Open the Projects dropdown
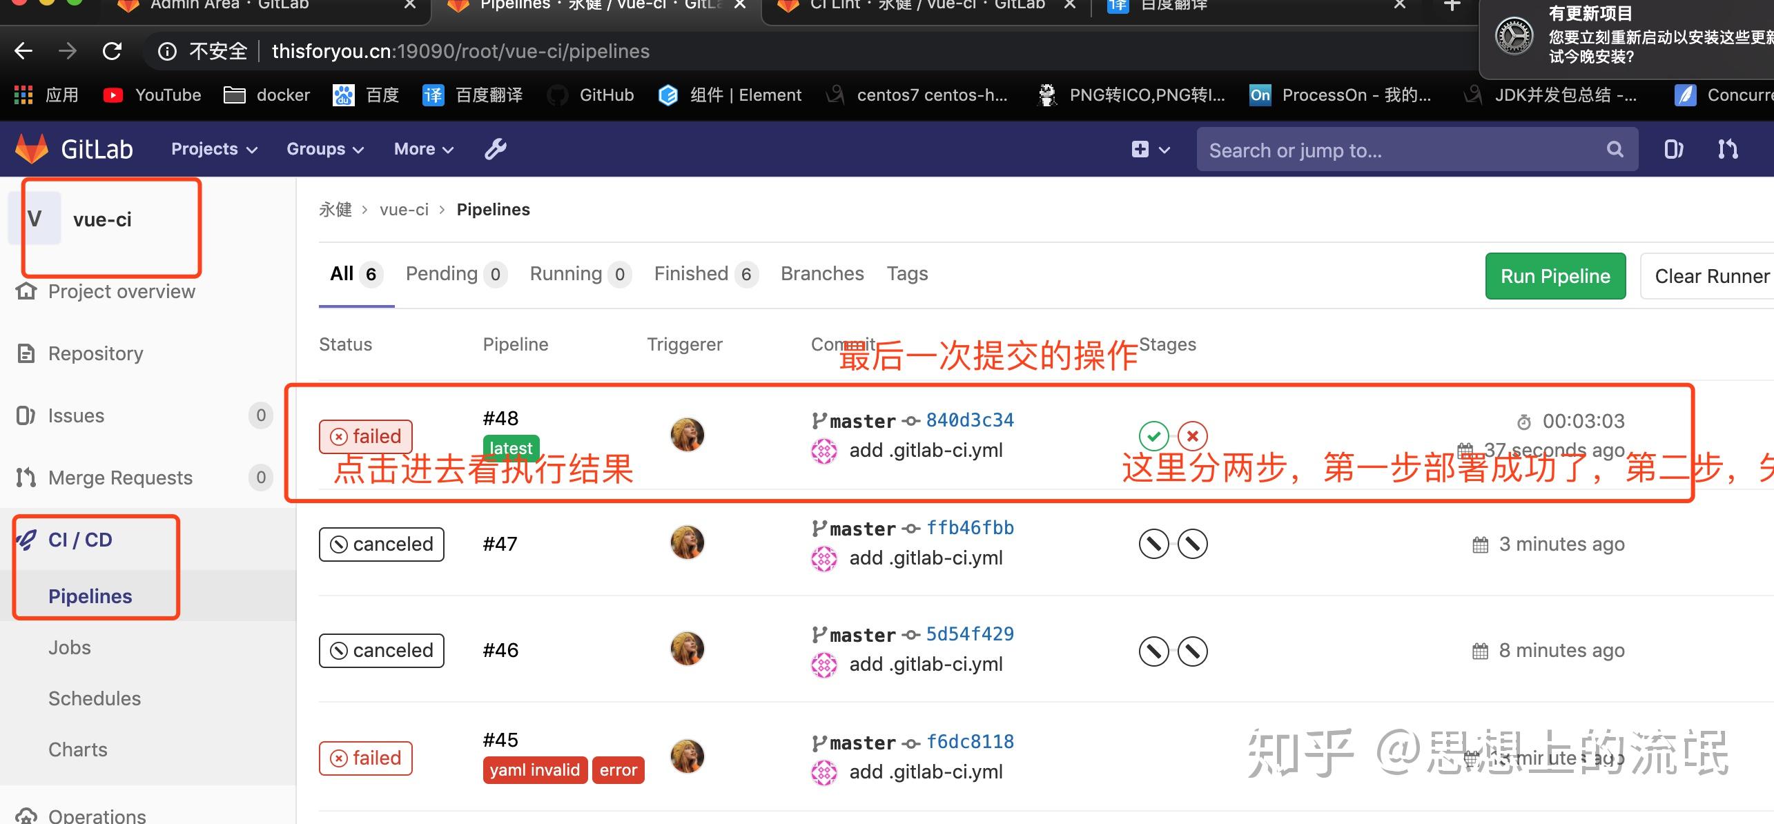This screenshot has height=824, width=1774. [x=213, y=148]
